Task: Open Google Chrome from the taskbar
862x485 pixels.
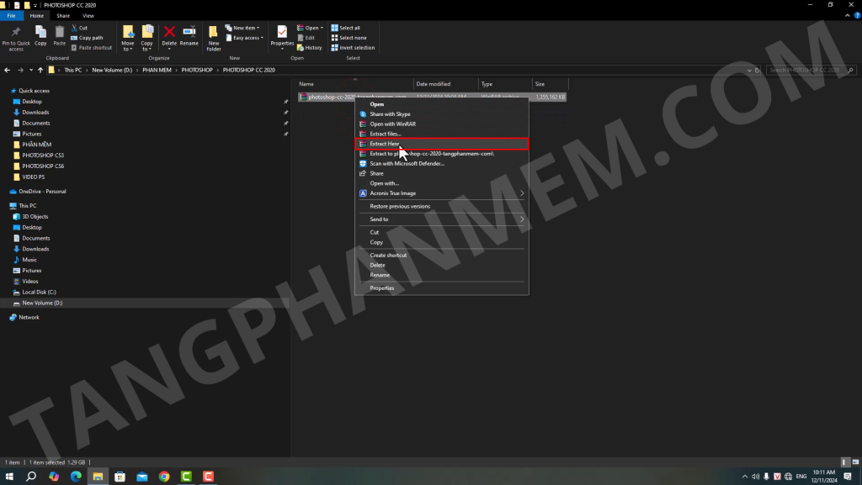Action: point(163,477)
